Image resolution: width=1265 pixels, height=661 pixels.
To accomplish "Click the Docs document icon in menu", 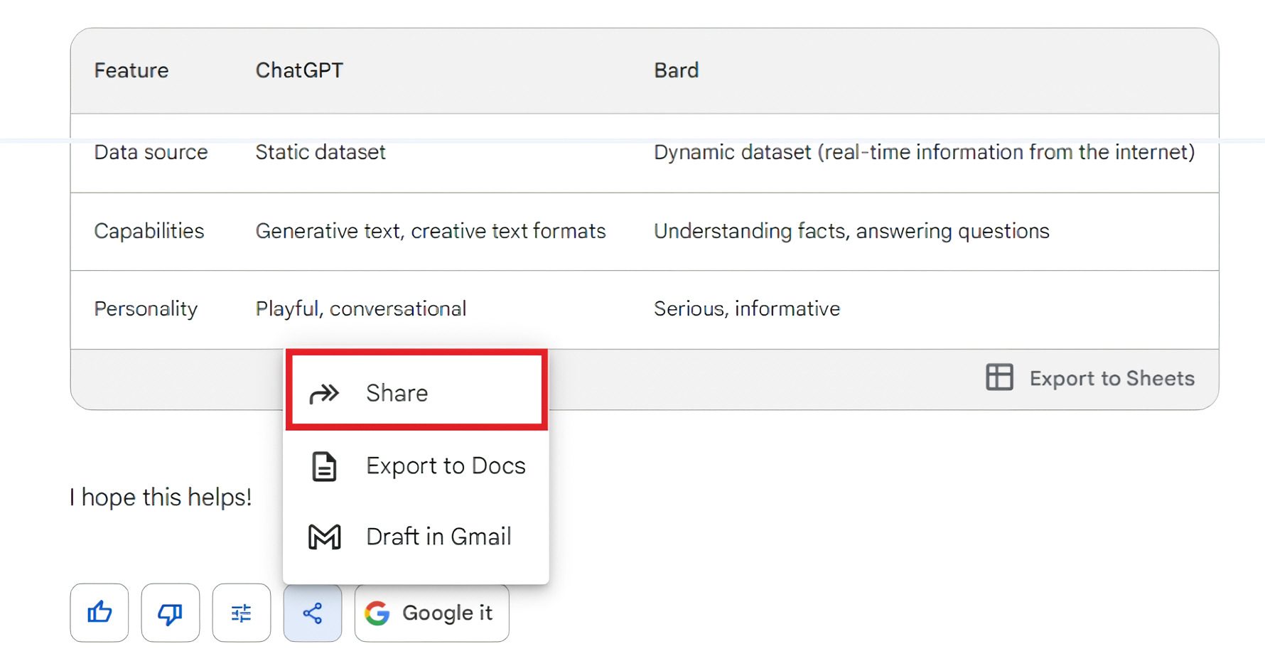I will click(325, 467).
